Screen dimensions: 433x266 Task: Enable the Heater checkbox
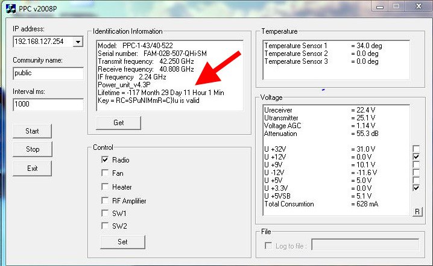(x=105, y=187)
